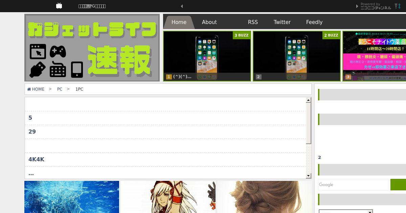Click the list scrollbar thumb
This screenshot has width=406, height=213.
309,123
